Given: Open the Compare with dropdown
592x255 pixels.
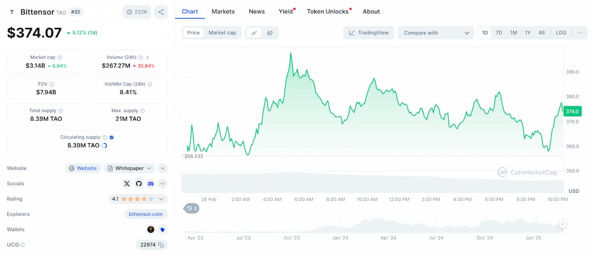Looking at the screenshot, I should [x=436, y=33].
